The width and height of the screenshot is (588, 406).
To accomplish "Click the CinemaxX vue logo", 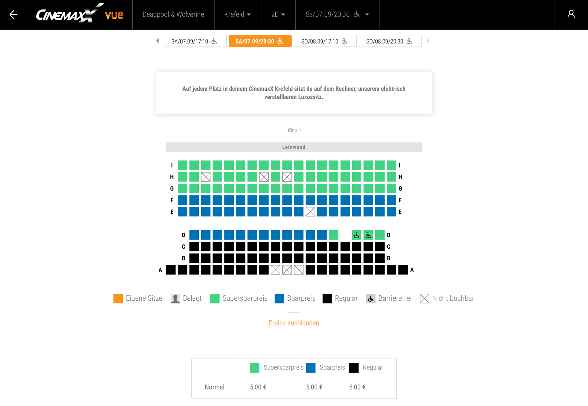I will 80,14.
